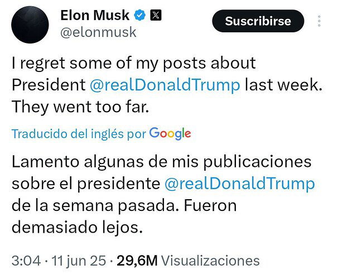Open the @elonmusk handle
Screen dimensions: 338x279
tap(98, 32)
